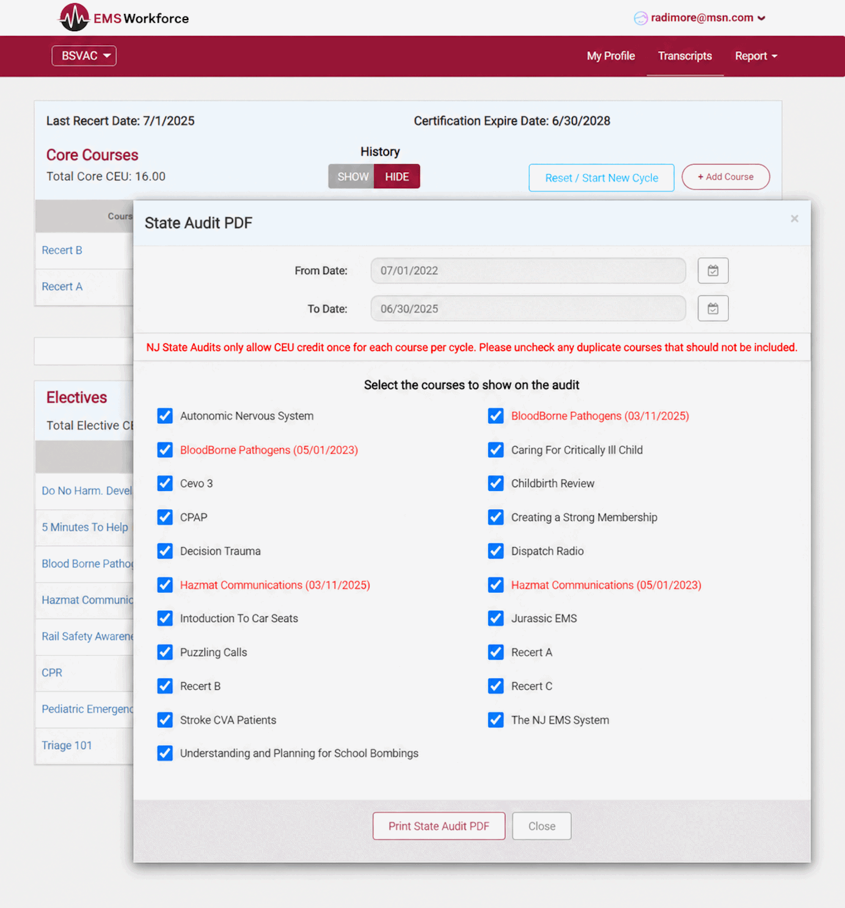Open the BSVAC organization dropdown
Viewport: 845px width, 908px height.
[x=84, y=56]
